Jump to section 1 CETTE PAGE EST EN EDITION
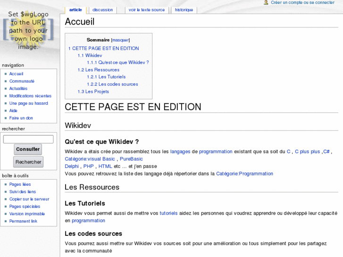Screen dimensions: 343x257 (x=103, y=49)
